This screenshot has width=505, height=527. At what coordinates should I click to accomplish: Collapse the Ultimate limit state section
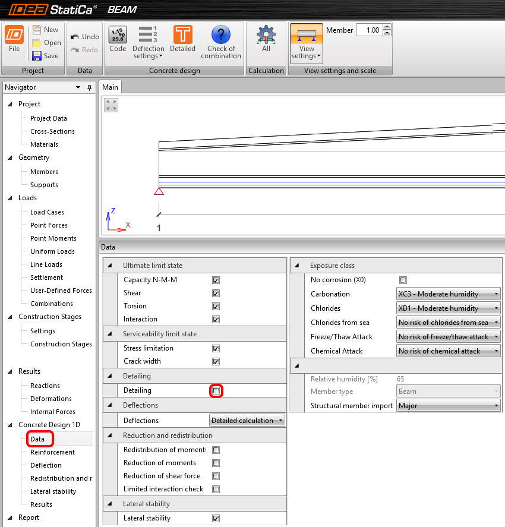[x=109, y=266]
